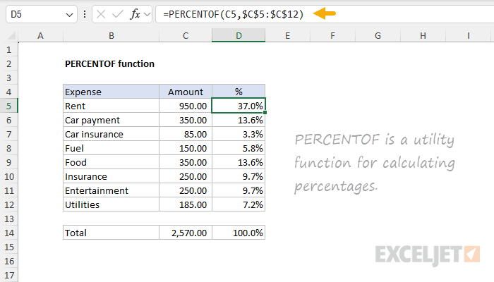Select column B header
This screenshot has width=494, height=282.
[112, 35]
